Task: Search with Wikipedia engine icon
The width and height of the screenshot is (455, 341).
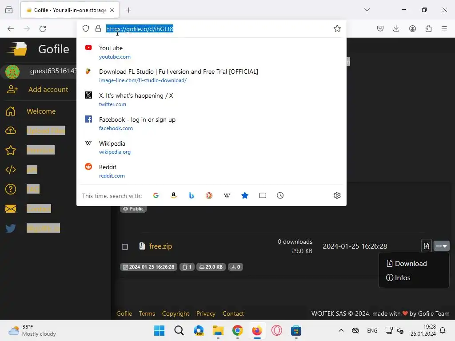Action: [x=227, y=195]
